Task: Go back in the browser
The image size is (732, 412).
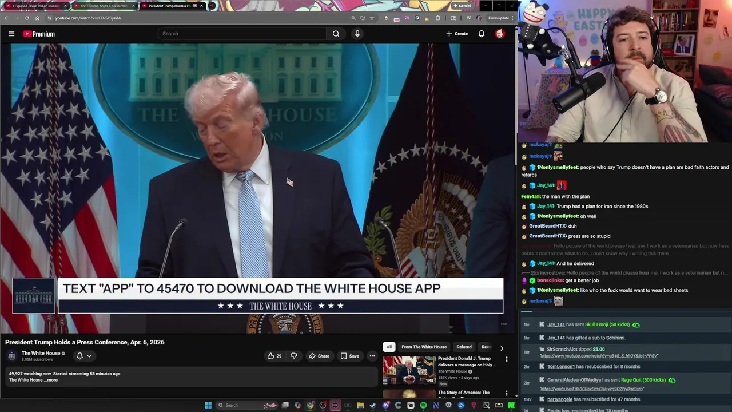Action: click(6, 18)
